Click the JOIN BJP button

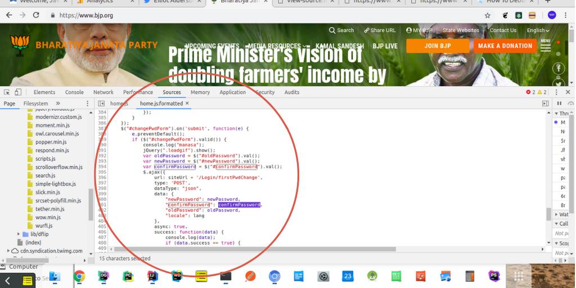pos(438,46)
